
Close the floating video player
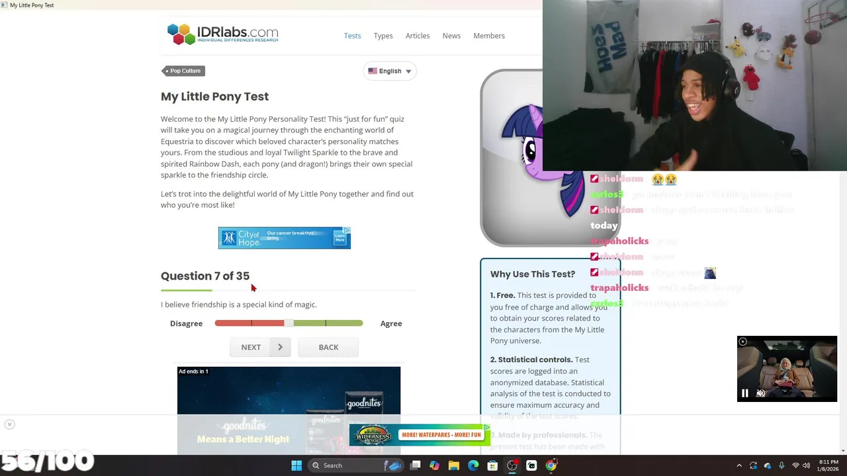click(742, 342)
